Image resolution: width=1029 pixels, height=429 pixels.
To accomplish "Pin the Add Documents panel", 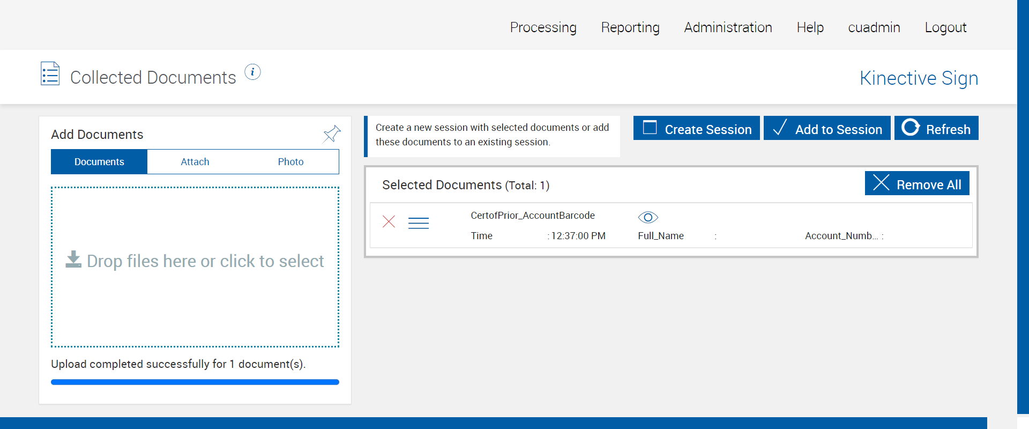I will [332, 134].
